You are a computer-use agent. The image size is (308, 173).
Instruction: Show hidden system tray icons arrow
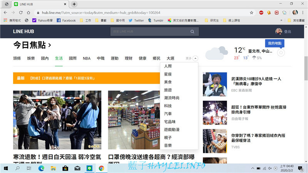click(253, 168)
